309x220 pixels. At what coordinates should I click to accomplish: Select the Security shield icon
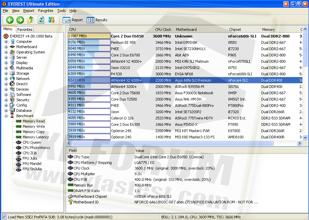click(x=12, y=100)
